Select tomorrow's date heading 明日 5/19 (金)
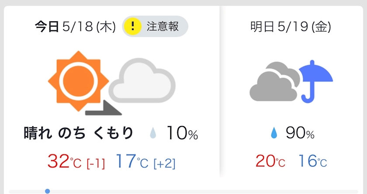This screenshot has height=194, width=367. click(290, 27)
